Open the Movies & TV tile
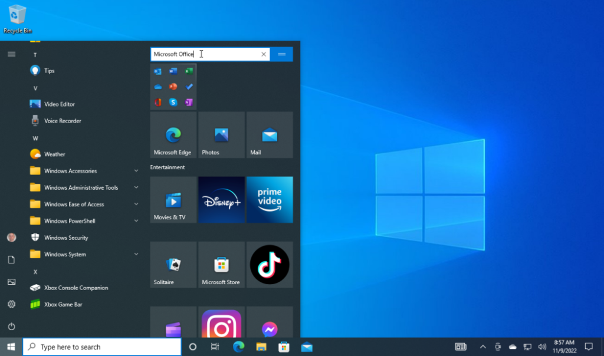Viewport: 604px width, 356px height. tap(173, 200)
